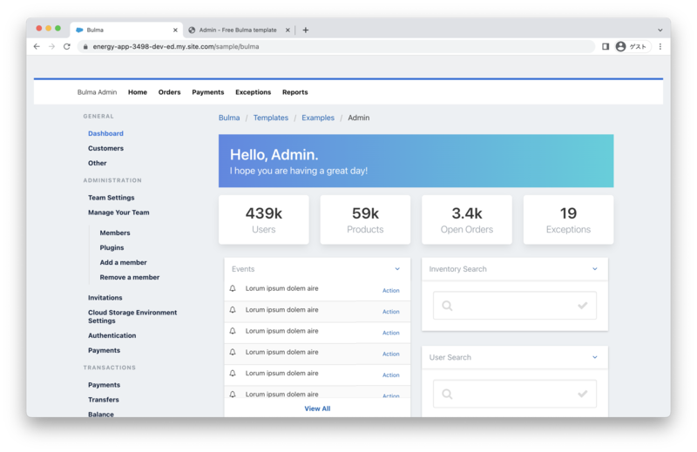Click the Templates breadcrumb link

pyautogui.click(x=271, y=118)
